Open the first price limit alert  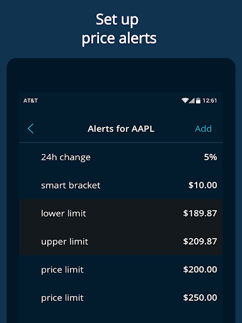tap(121, 269)
